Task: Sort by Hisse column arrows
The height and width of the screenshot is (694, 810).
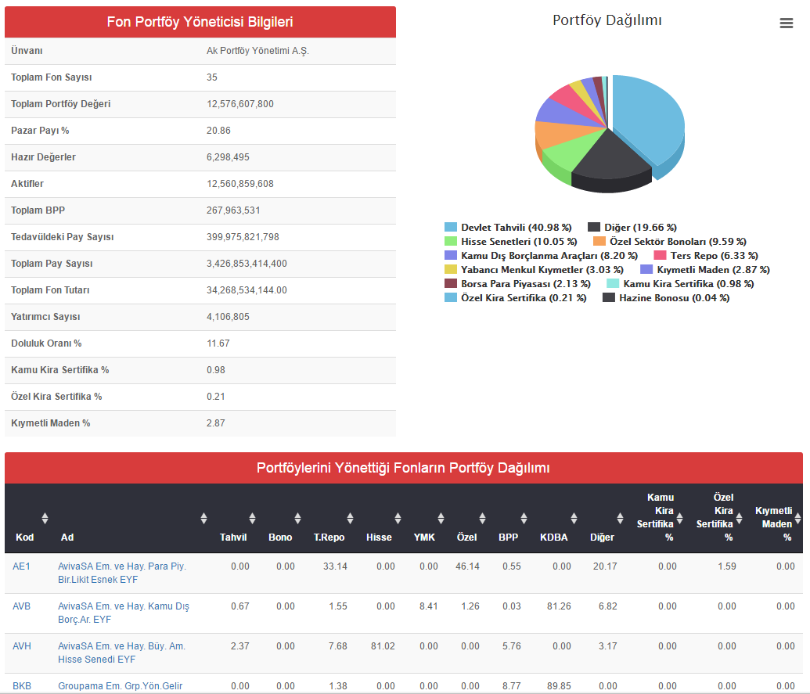Action: [398, 518]
